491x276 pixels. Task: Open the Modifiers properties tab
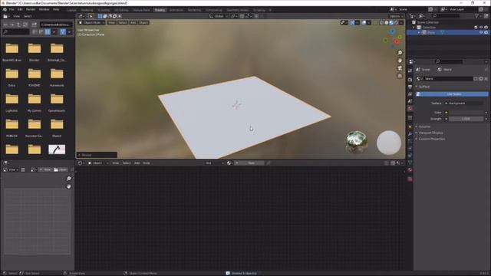410,134
